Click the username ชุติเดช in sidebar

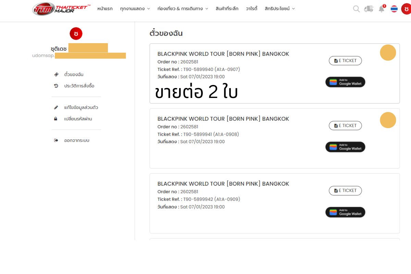(59, 48)
